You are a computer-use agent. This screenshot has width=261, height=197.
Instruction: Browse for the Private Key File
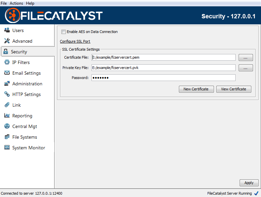coord(246,68)
